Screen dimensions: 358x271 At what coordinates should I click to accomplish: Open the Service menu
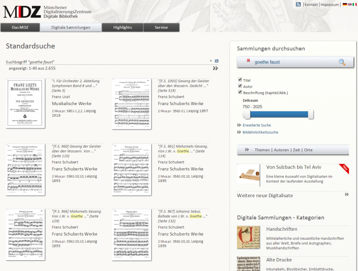tap(161, 27)
